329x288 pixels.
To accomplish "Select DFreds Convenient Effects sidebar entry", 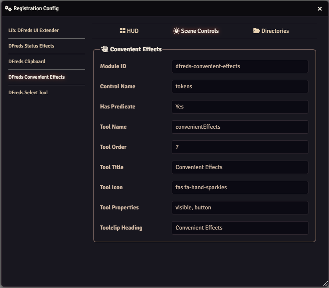I will tap(37, 77).
